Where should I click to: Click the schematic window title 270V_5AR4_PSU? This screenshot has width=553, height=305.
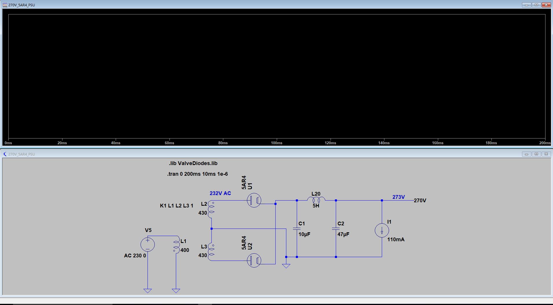(x=22, y=154)
